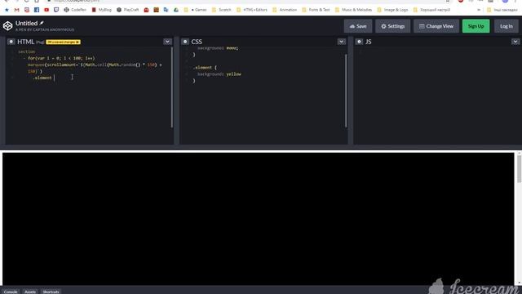Open Change View menu
This screenshot has width=522, height=294.
(x=436, y=26)
